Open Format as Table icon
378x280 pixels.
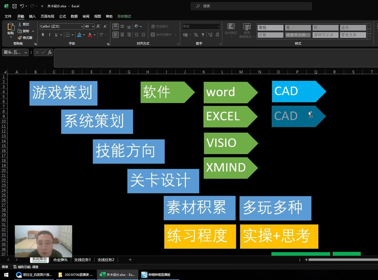tap(247, 26)
